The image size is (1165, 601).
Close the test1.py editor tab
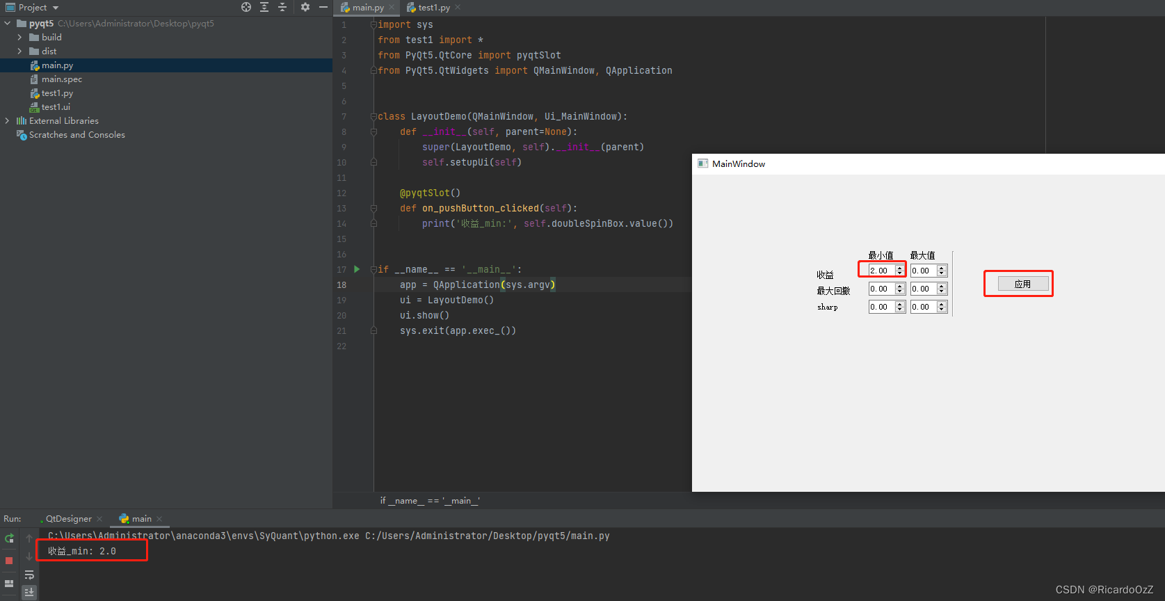[458, 8]
